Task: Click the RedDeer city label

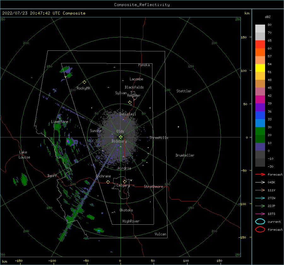Action: 134,95
